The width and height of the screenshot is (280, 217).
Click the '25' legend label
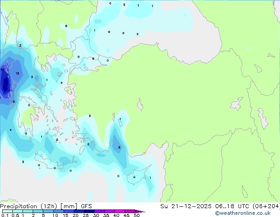(86, 215)
